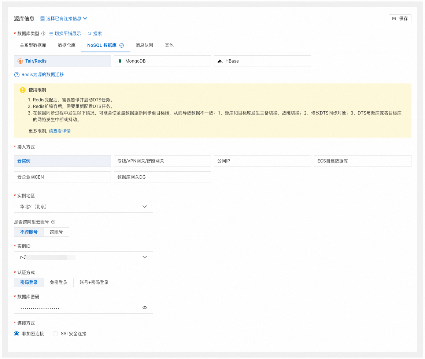Select HBase database type
Viewport: 425px width, 359px height.
click(262, 61)
